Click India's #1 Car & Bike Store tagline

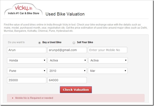pos(23,13)
